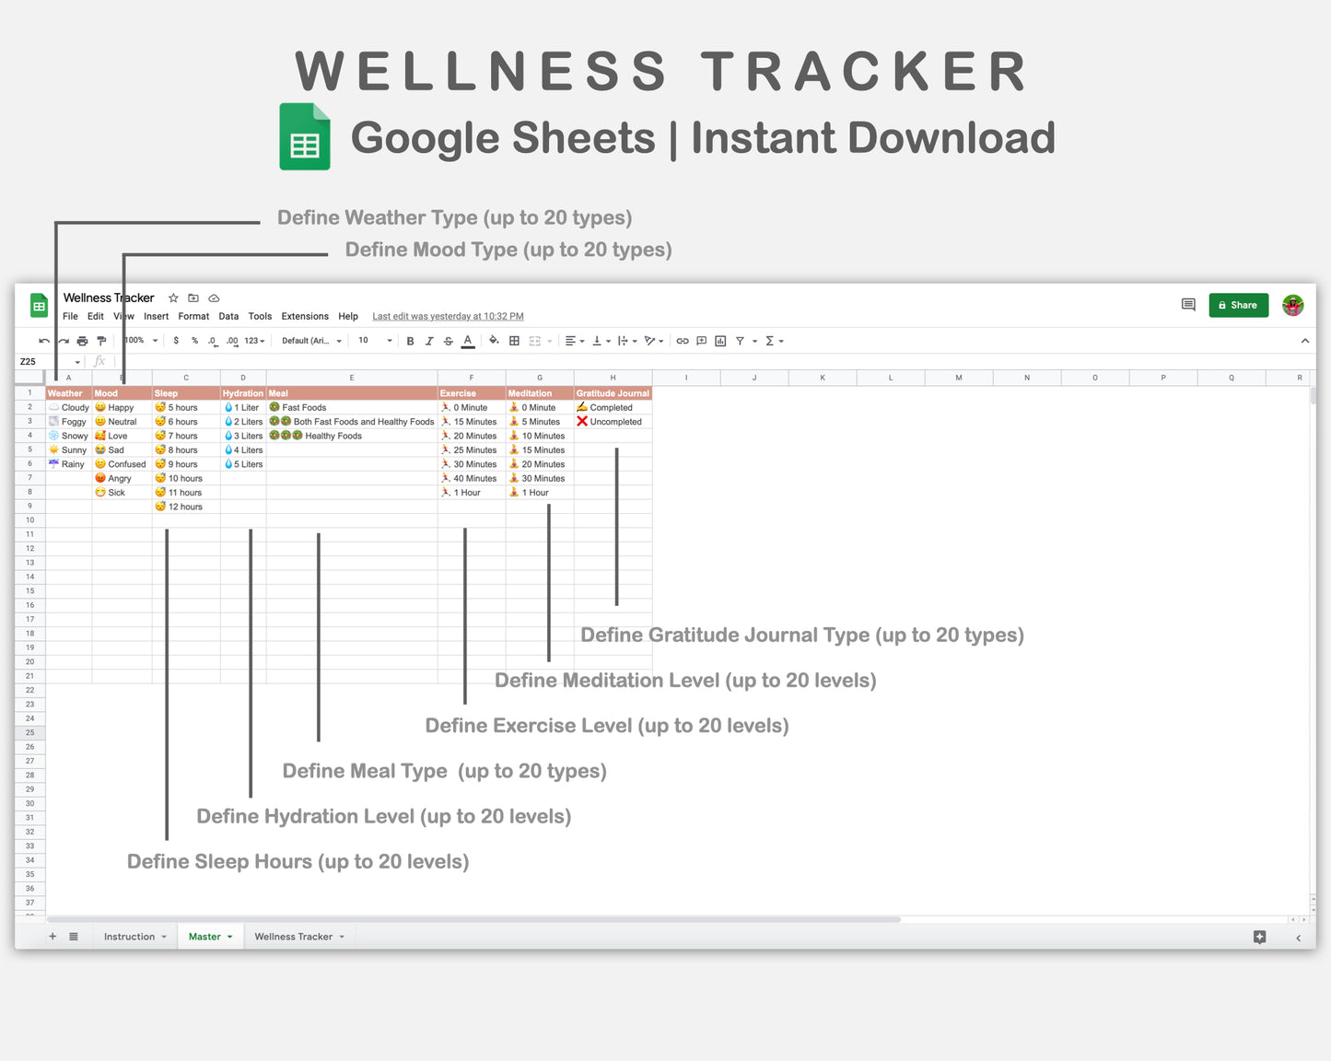
Task: Toggle strikethrough formatting
Action: pos(448,340)
